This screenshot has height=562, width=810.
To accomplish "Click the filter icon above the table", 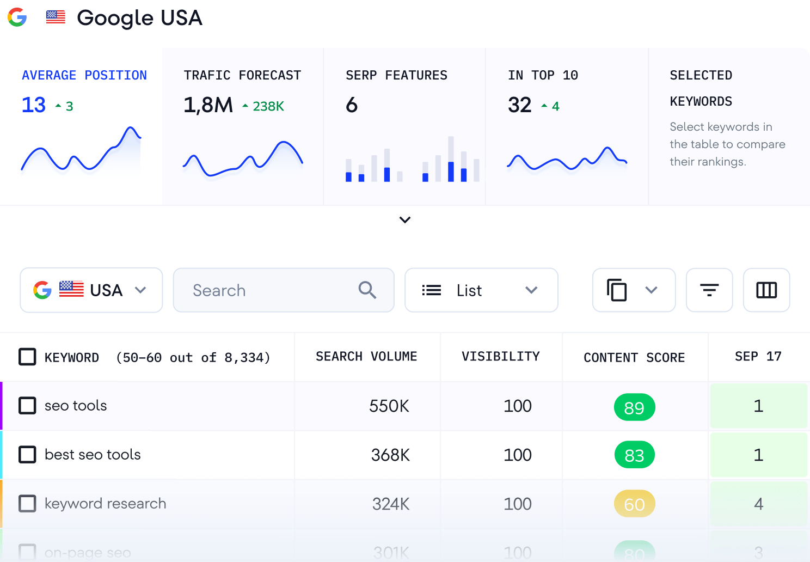I will click(x=709, y=290).
